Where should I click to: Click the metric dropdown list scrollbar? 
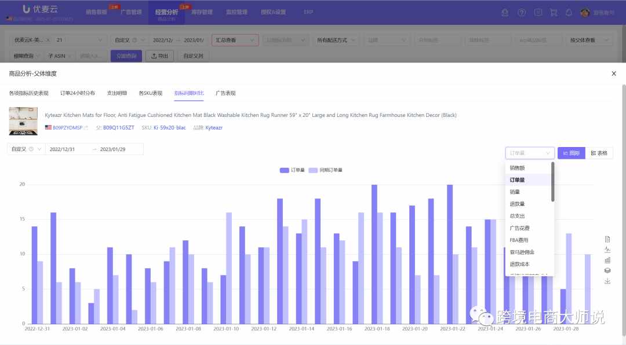[552, 182]
